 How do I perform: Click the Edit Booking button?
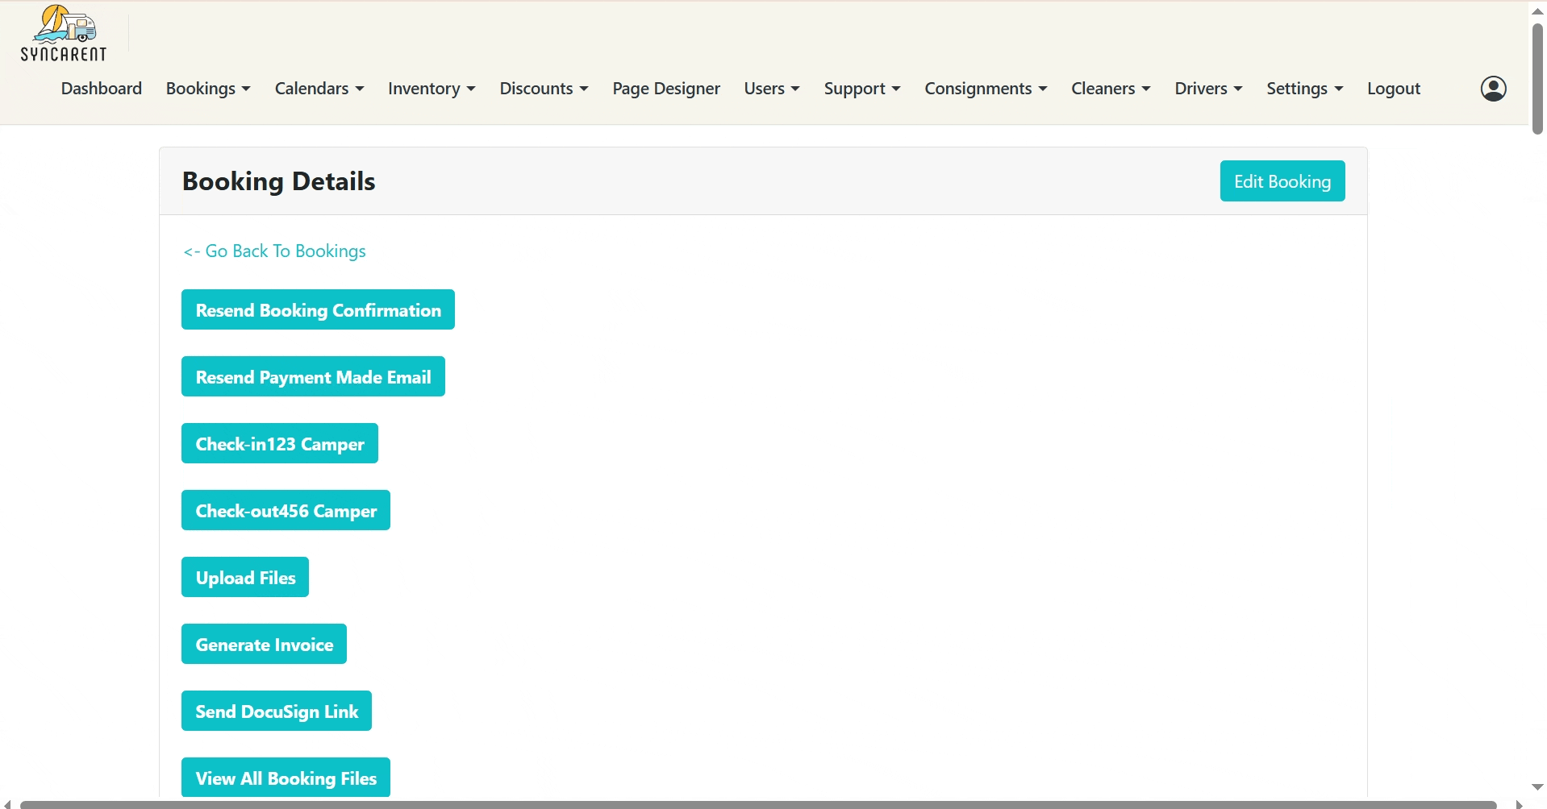tap(1282, 181)
